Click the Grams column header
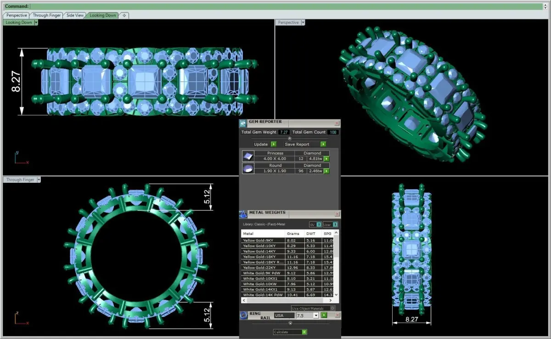This screenshot has width=551, height=339. pyautogui.click(x=295, y=233)
